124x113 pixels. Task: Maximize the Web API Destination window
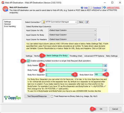pyautogui.click(x=112, y=3)
